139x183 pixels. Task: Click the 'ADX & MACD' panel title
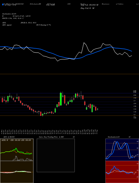pyautogui.click(x=9, y=137)
